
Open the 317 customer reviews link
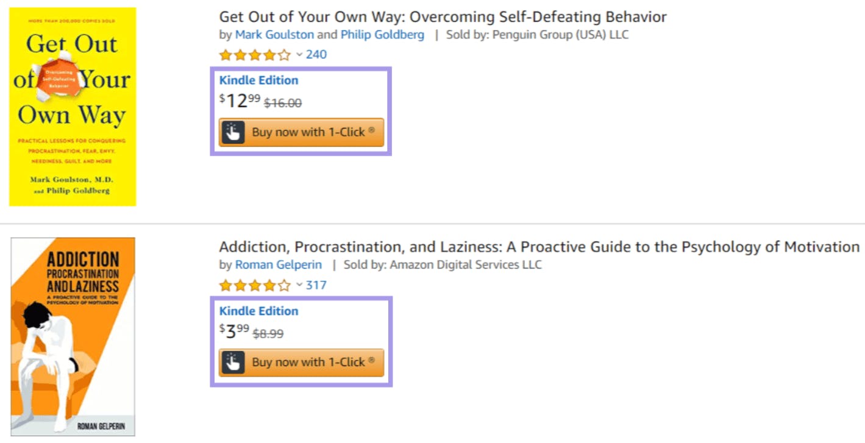[316, 285]
